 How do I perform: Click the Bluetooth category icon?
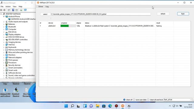coord(7,27)
